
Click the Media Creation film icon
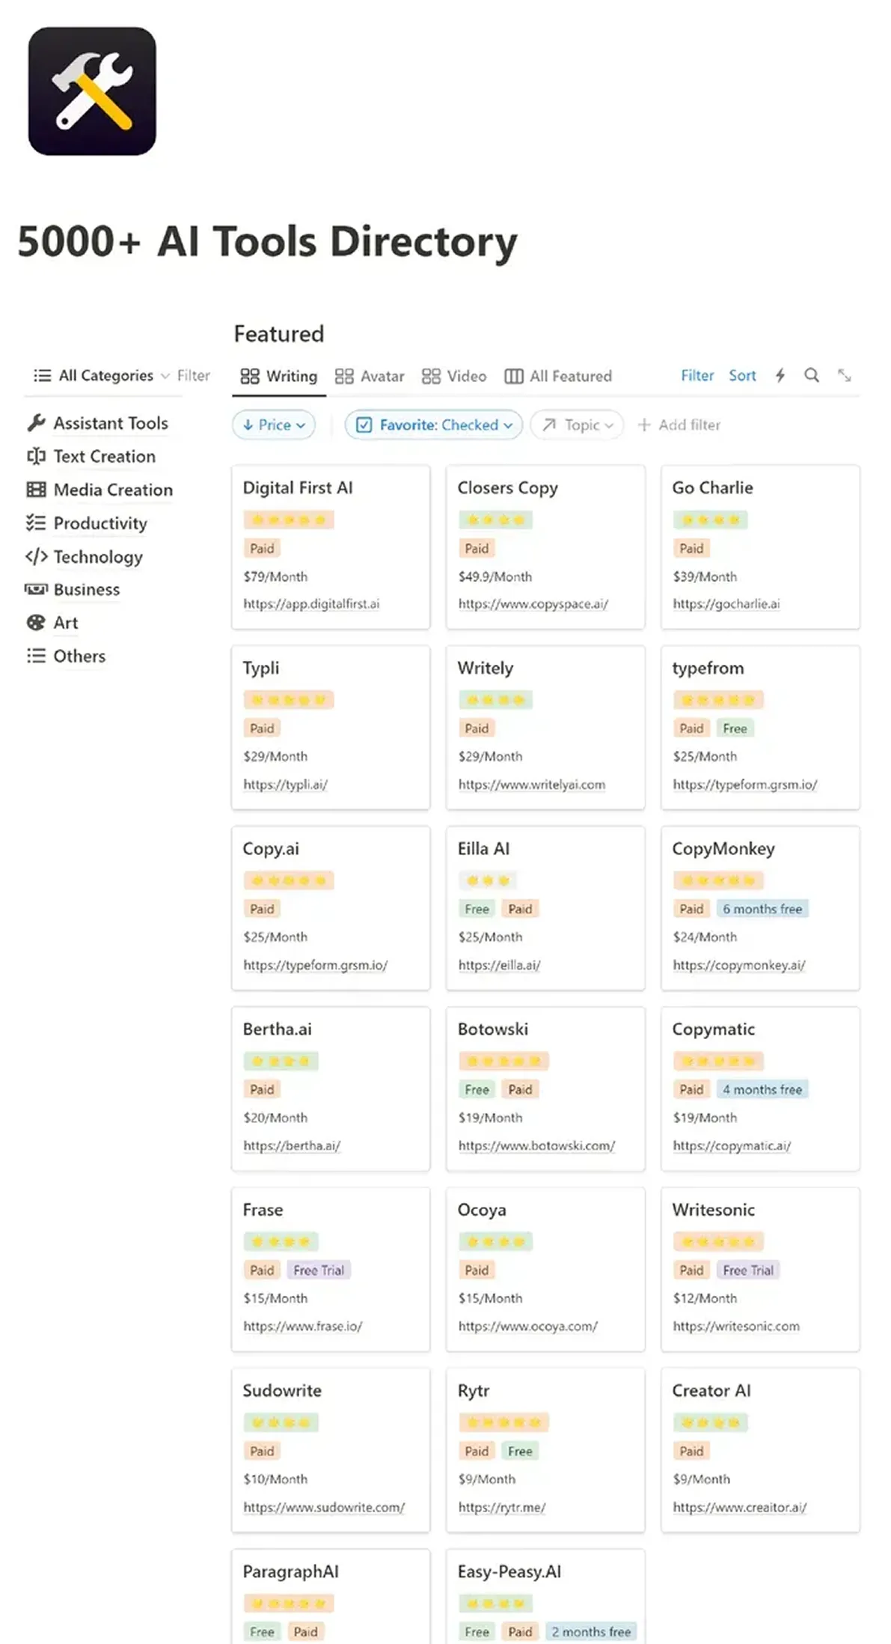[36, 490]
